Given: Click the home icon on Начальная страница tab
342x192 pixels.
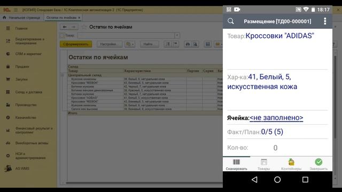Looking at the screenshot, I should [4, 18].
